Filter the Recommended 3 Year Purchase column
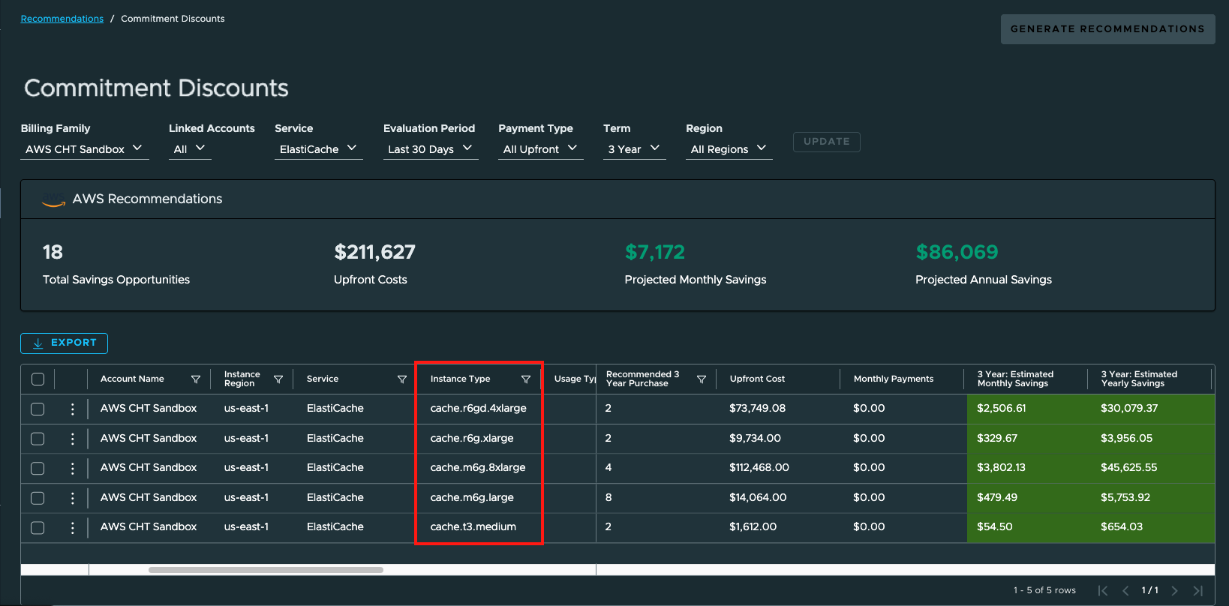This screenshot has height=606, width=1229. (702, 379)
